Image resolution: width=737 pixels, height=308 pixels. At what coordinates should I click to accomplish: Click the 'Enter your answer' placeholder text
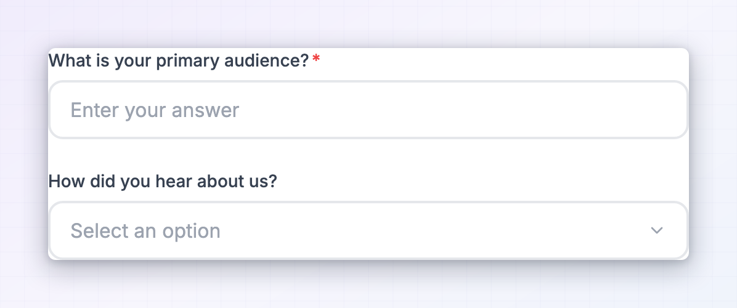point(155,110)
